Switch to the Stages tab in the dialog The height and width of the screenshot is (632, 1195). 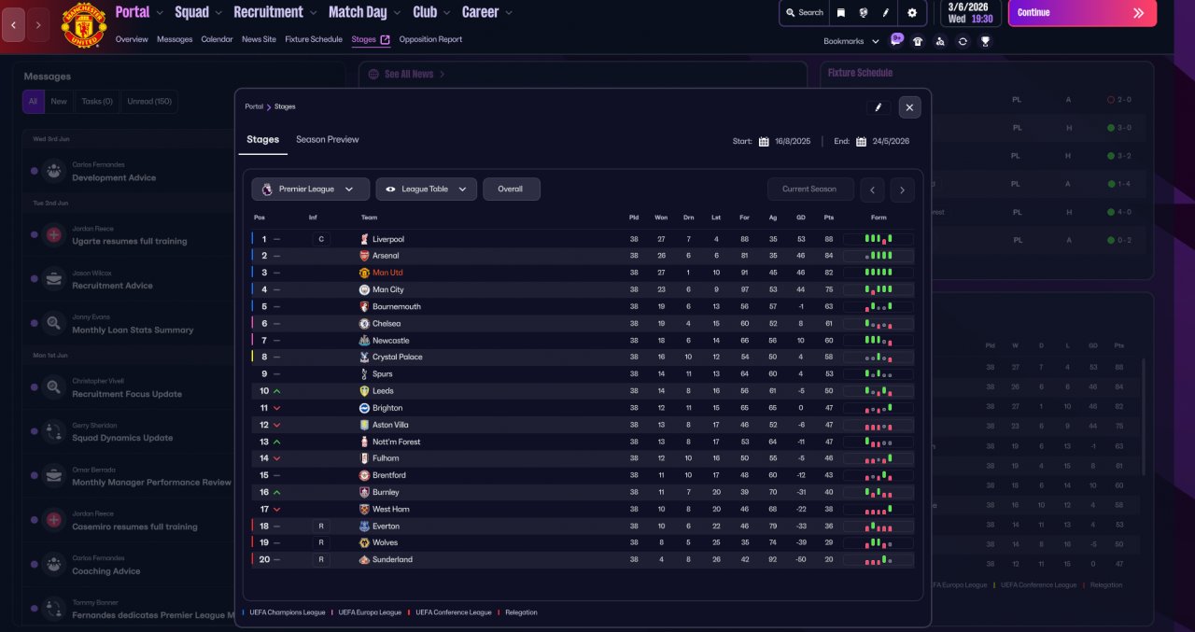click(x=262, y=139)
